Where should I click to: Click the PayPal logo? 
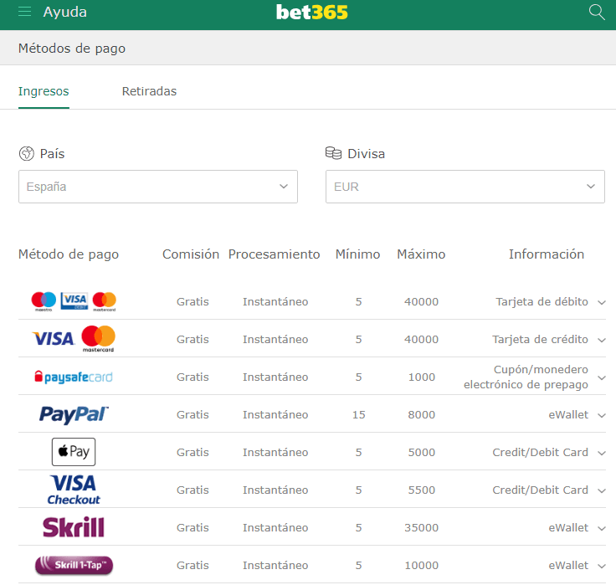[x=74, y=414]
